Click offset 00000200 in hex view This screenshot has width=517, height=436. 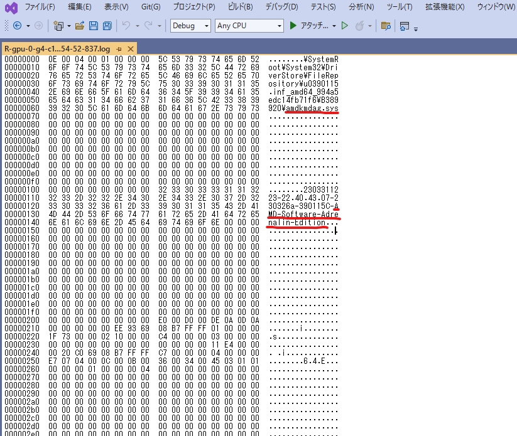click(22, 320)
